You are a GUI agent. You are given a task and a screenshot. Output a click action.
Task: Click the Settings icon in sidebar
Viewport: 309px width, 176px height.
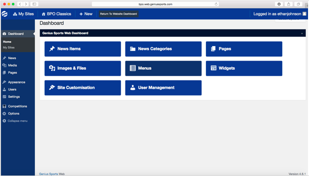(4, 96)
